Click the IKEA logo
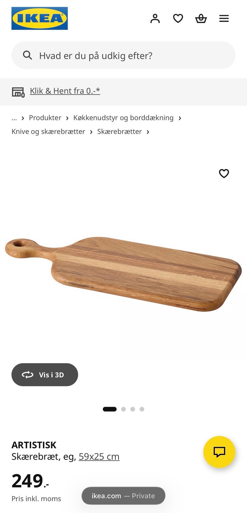247x513 pixels. pyautogui.click(x=40, y=18)
